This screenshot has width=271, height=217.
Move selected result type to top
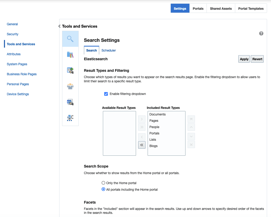[x=191, y=119]
